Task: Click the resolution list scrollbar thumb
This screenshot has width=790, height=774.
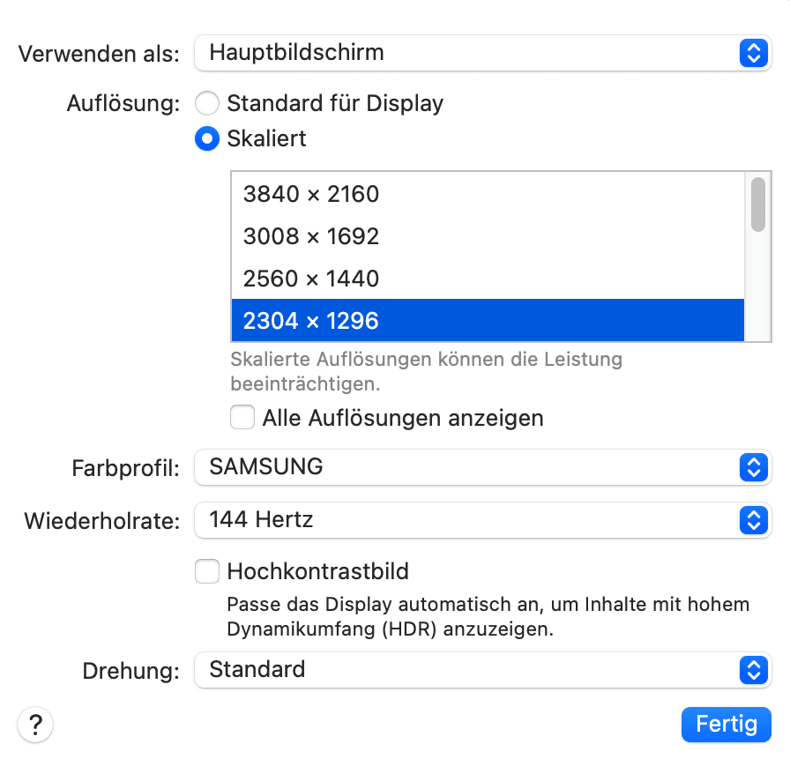Action: click(x=757, y=204)
